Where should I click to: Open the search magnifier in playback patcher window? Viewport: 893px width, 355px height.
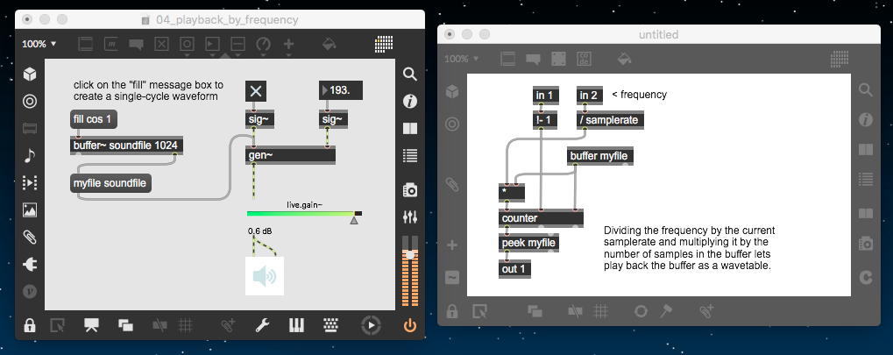pos(410,75)
